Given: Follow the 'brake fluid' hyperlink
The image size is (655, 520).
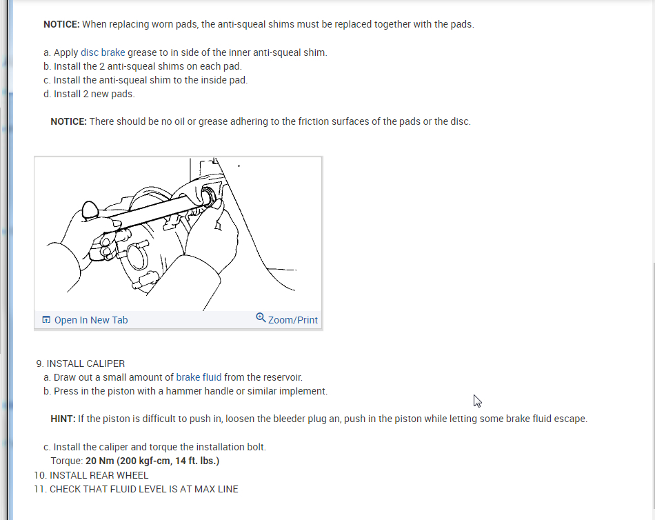Looking at the screenshot, I should [x=199, y=377].
